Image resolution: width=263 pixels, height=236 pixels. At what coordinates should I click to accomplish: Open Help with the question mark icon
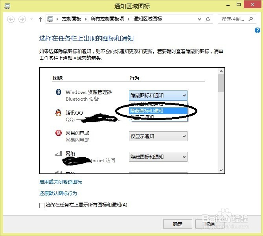257,30
